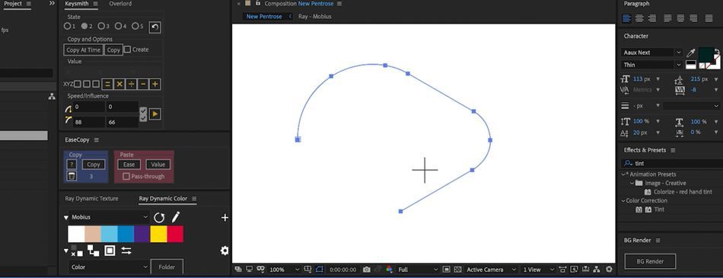The image size is (723, 278).
Task: Click the Paste Value button
Action: (x=158, y=165)
